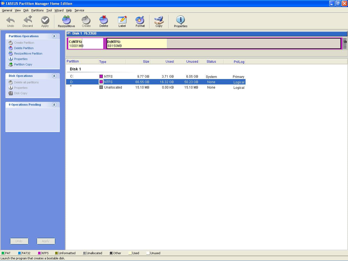Click the Format toolbar icon
The height and width of the screenshot is (261, 348).
(140, 20)
